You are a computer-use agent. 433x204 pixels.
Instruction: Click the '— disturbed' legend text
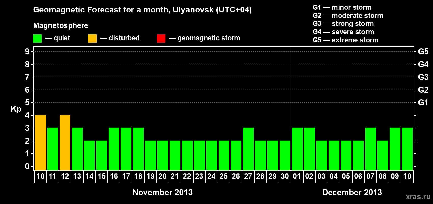(120, 38)
